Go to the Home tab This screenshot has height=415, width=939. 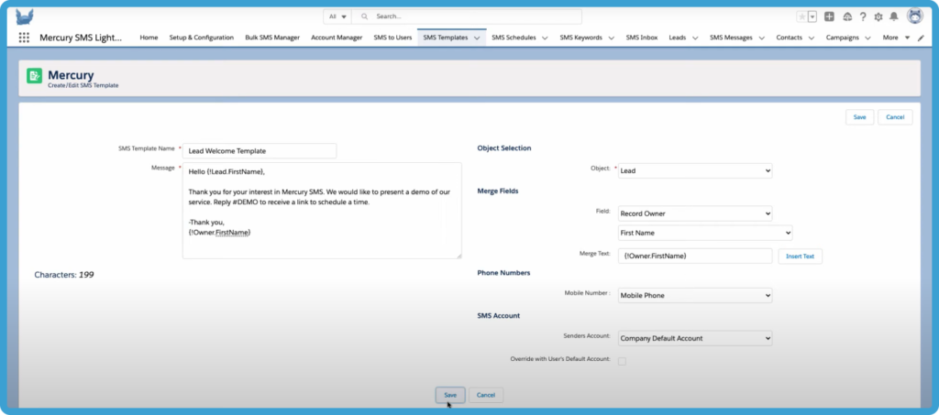click(149, 37)
